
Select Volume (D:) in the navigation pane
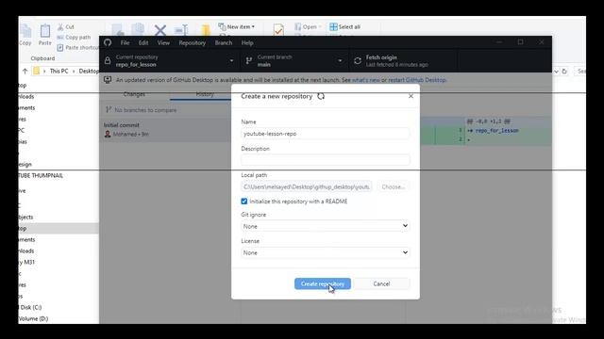[x=33, y=318]
